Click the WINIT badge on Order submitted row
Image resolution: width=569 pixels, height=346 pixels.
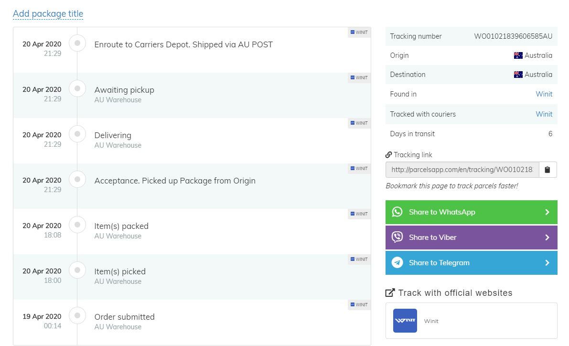359,305
